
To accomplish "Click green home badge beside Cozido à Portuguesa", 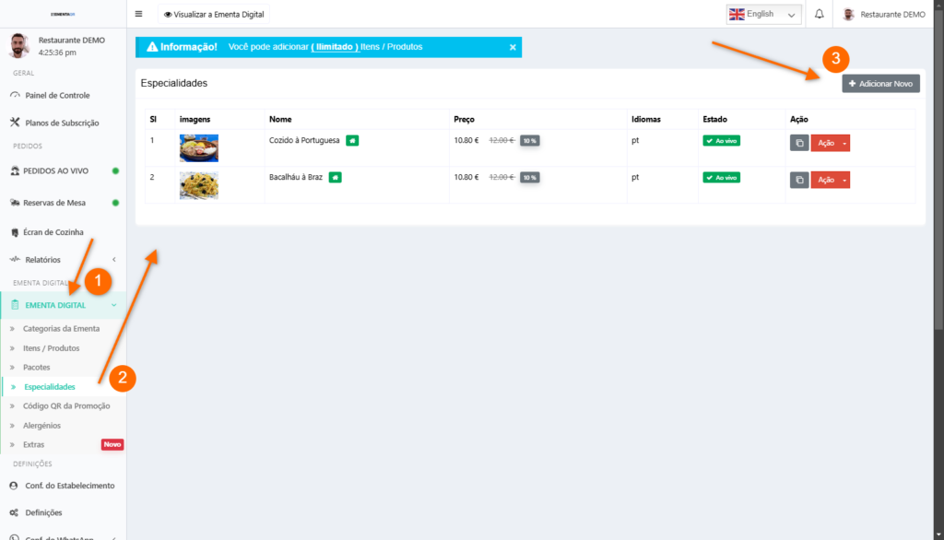I will click(x=352, y=140).
